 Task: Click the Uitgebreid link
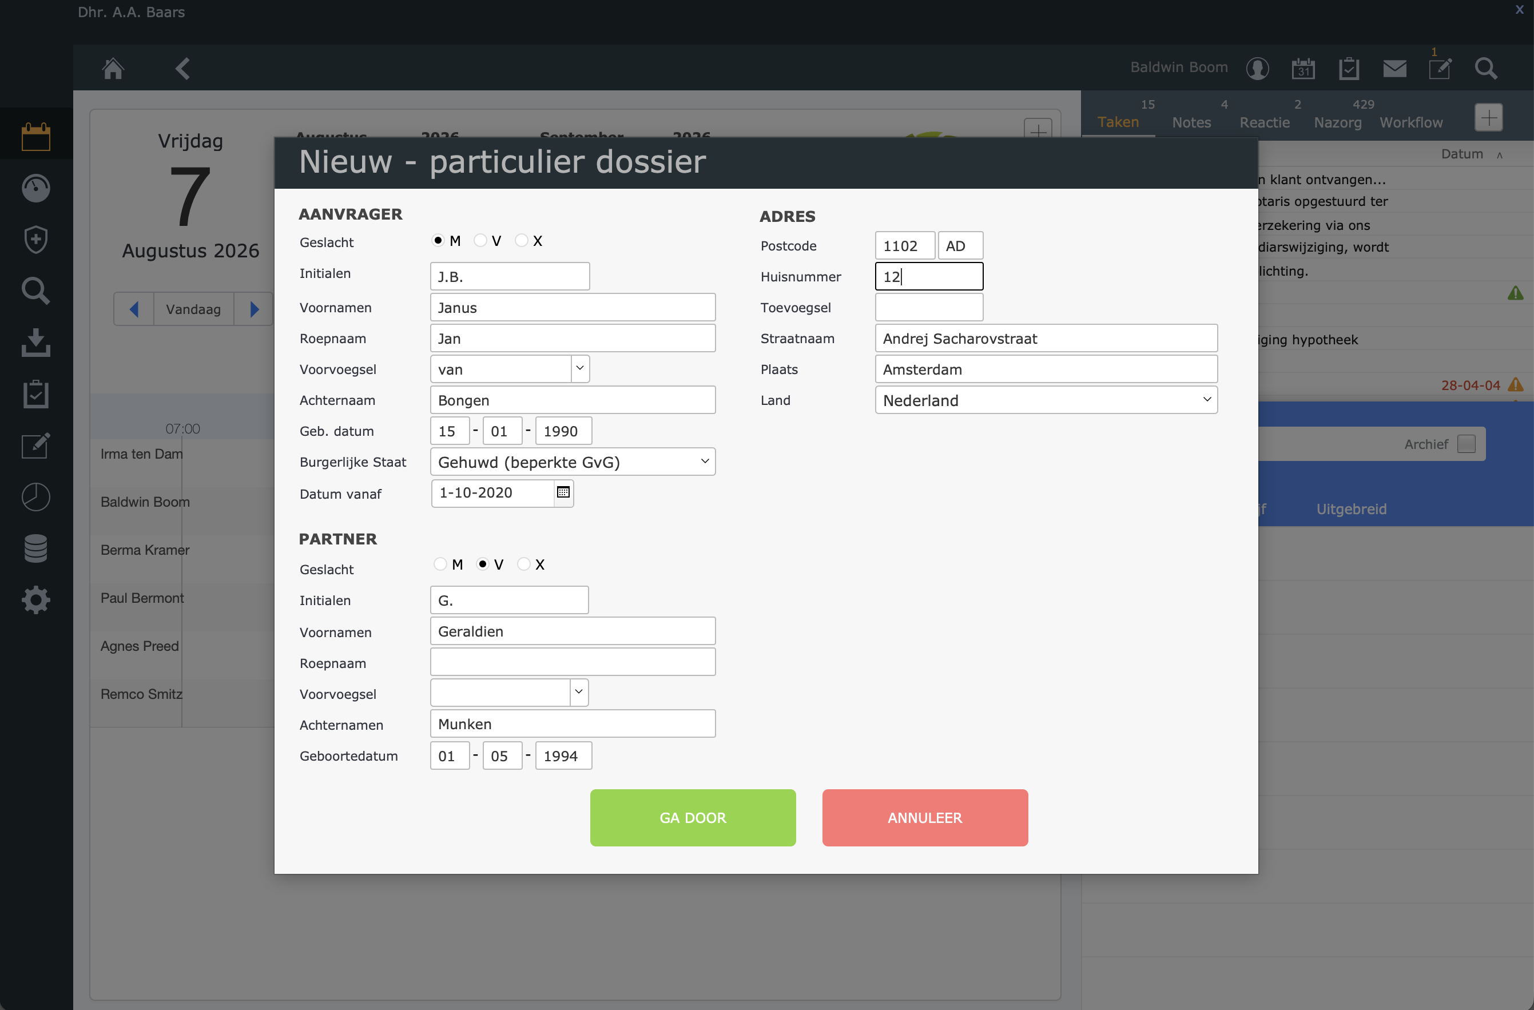[1351, 509]
